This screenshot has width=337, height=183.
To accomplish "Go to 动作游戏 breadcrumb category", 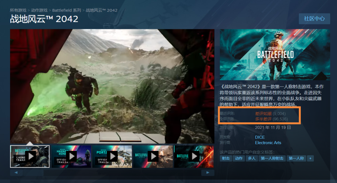I will pyautogui.click(x=39, y=10).
